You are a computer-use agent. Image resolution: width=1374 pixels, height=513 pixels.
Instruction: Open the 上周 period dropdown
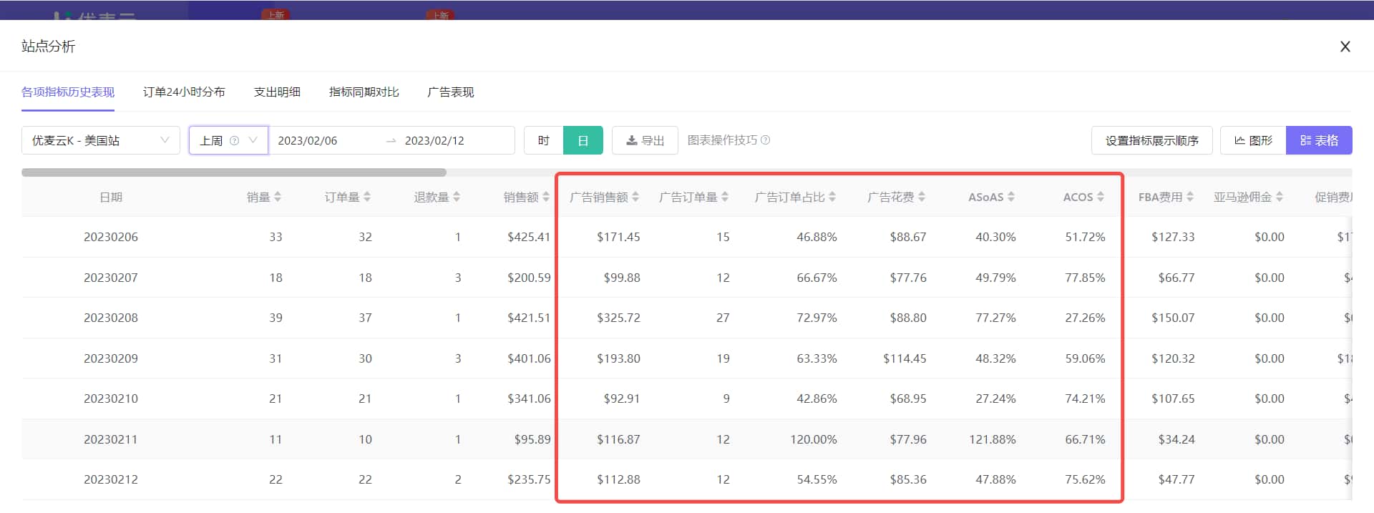point(228,140)
